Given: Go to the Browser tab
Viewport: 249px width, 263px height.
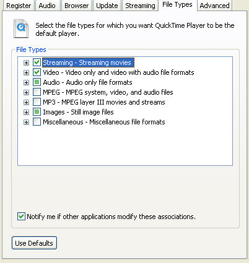Looking at the screenshot, I should click(x=76, y=6).
